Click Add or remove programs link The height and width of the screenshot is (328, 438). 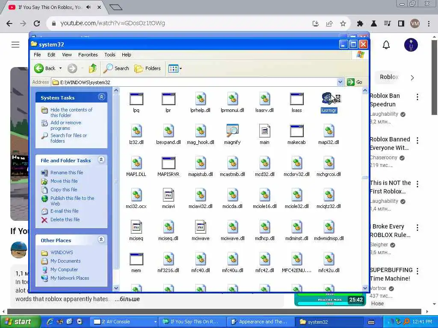[65, 125]
